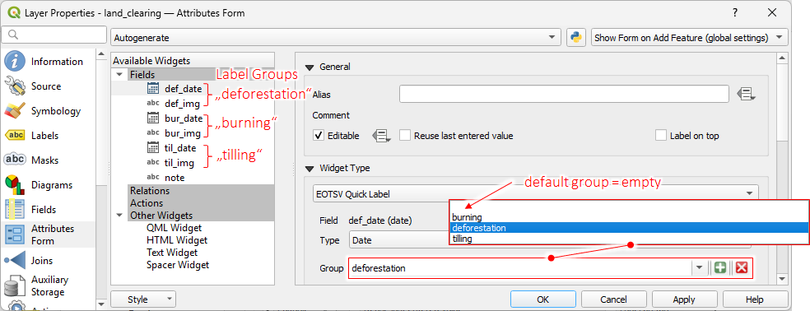The image size is (810, 311).
Task: Choose deforestation in group list
Action: (629, 228)
